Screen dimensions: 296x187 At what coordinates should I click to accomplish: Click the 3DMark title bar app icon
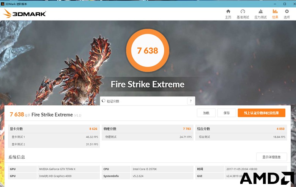2,4
